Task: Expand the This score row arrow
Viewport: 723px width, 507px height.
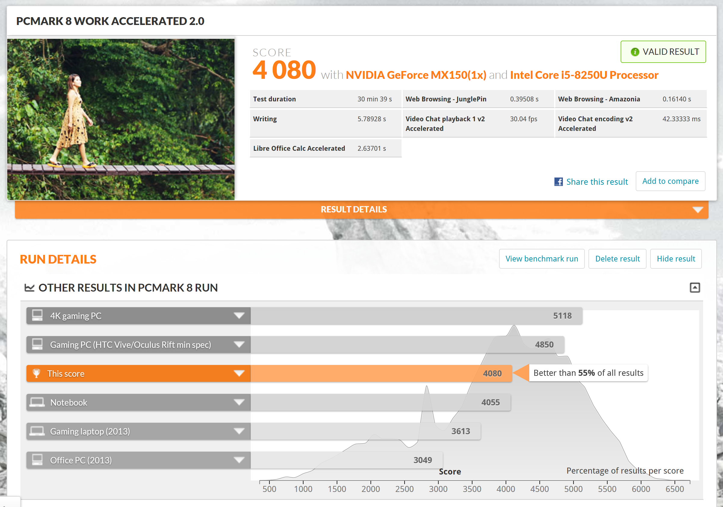Action: [239, 374]
